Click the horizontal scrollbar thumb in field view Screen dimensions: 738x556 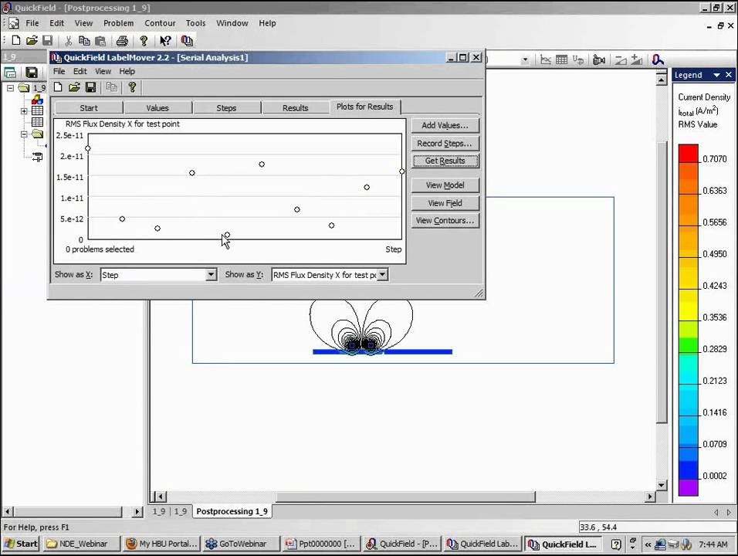tap(406, 497)
